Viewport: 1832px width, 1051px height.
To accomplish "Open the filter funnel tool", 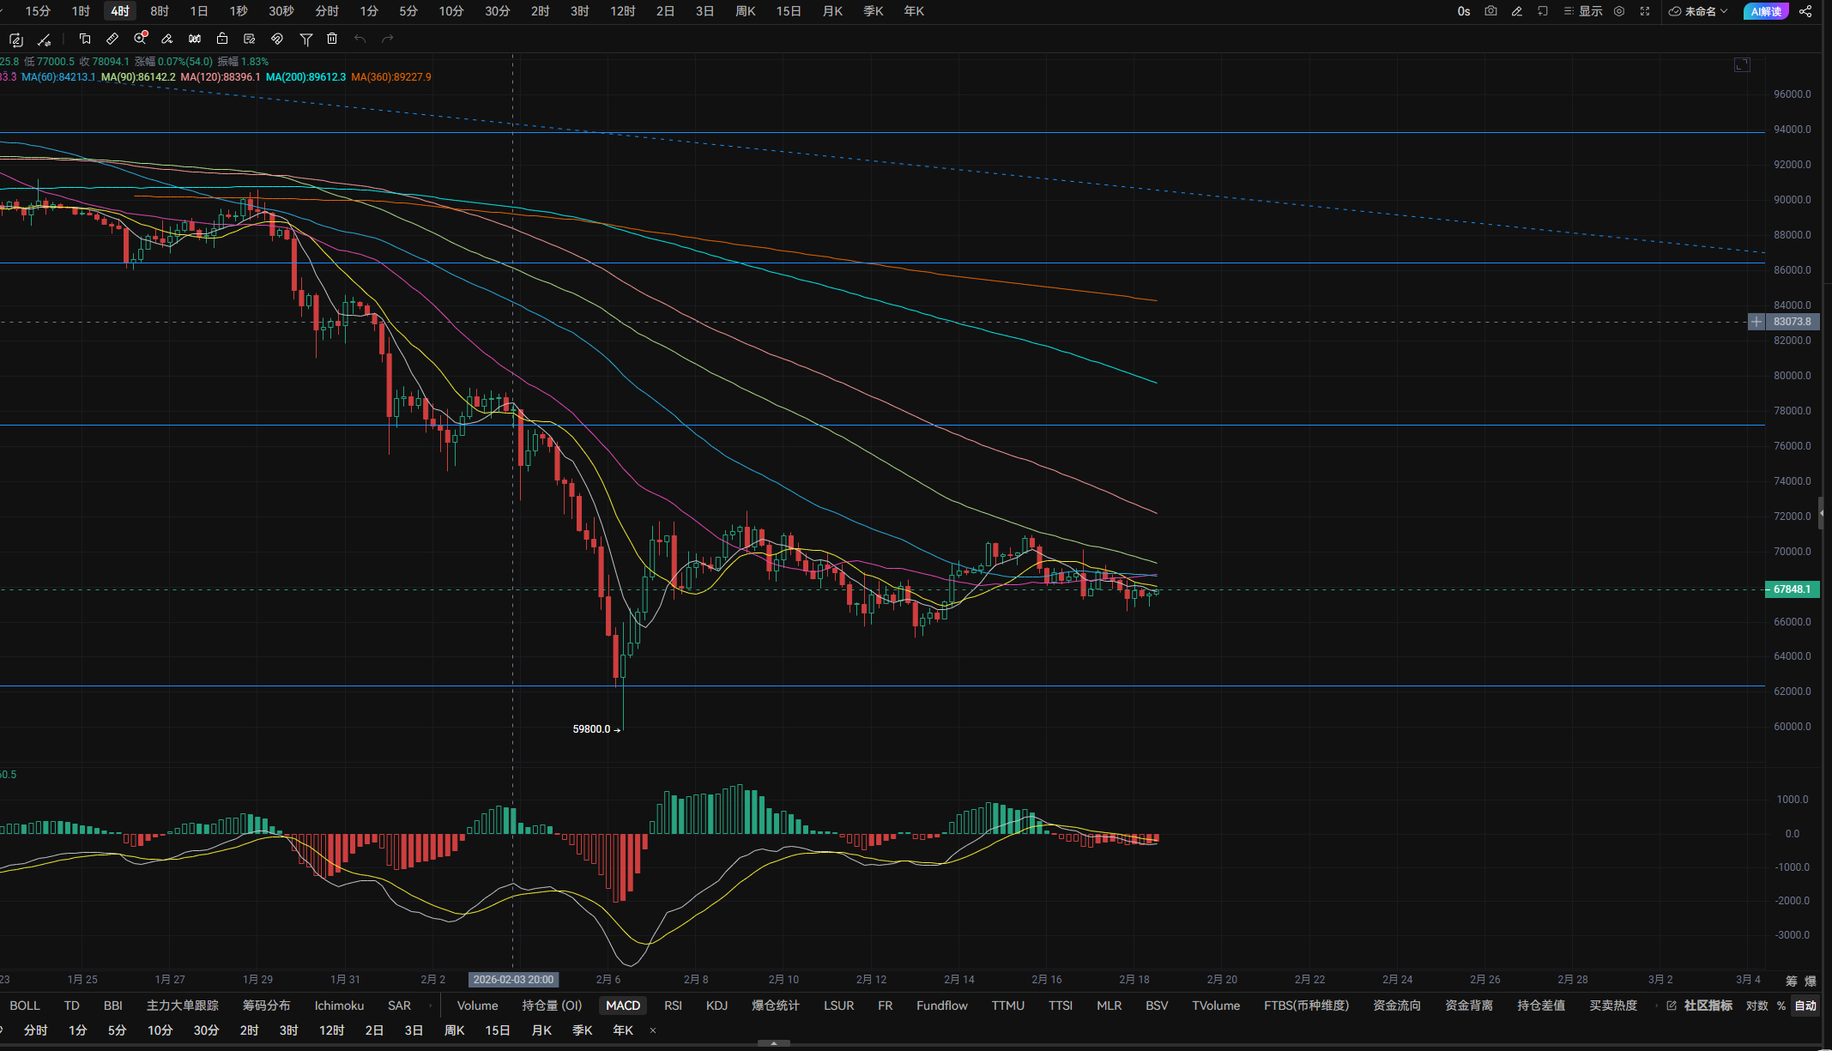I will 305,39.
